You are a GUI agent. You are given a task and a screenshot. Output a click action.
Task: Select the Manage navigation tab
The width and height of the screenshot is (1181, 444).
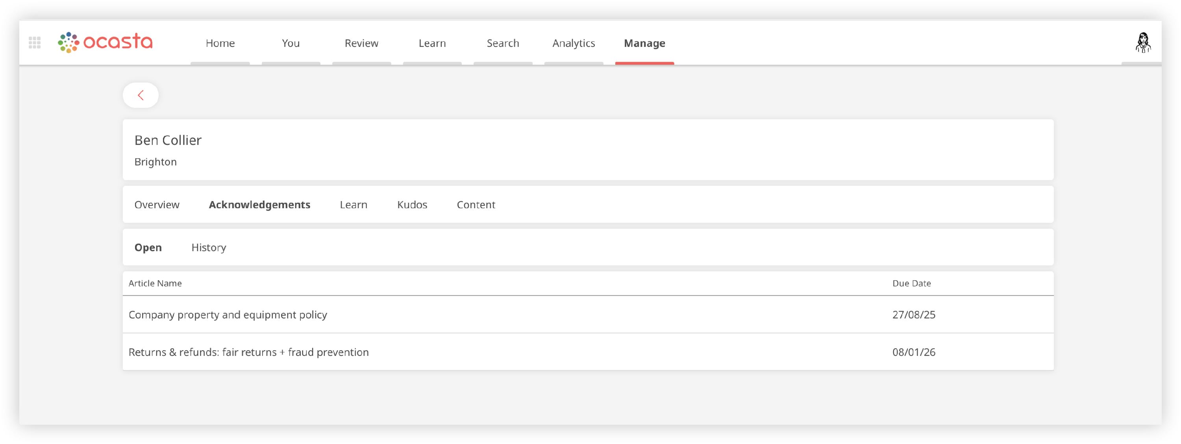[x=644, y=43]
